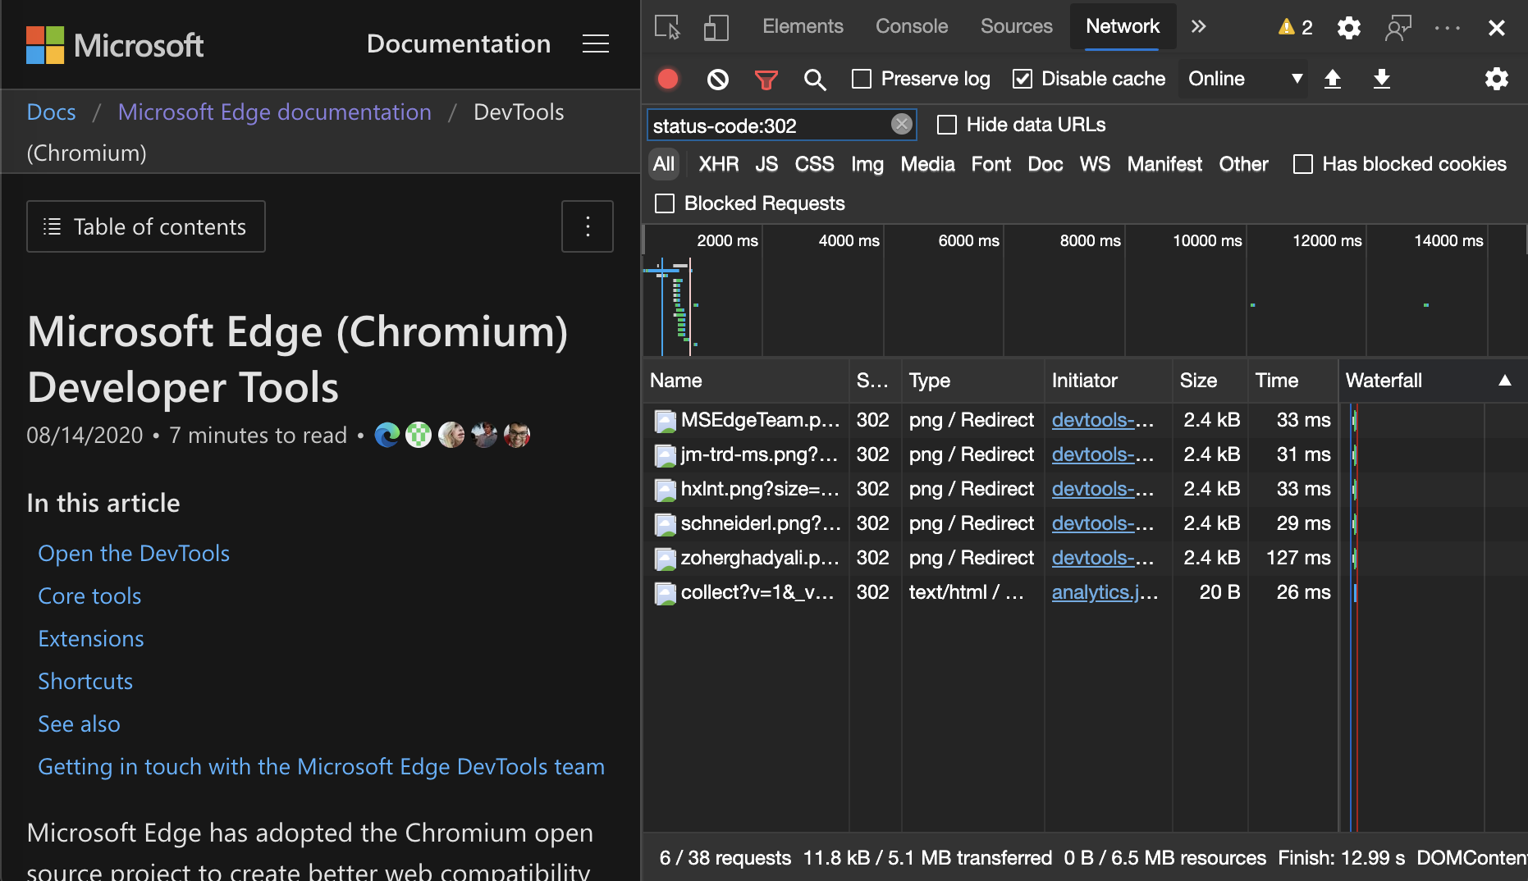The height and width of the screenshot is (881, 1528).
Task: Clear the network log with the block icon
Action: tap(717, 79)
